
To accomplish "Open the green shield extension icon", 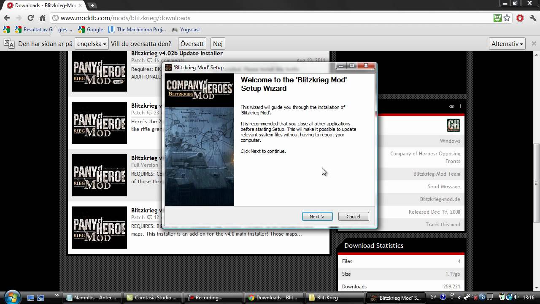I will [498, 18].
